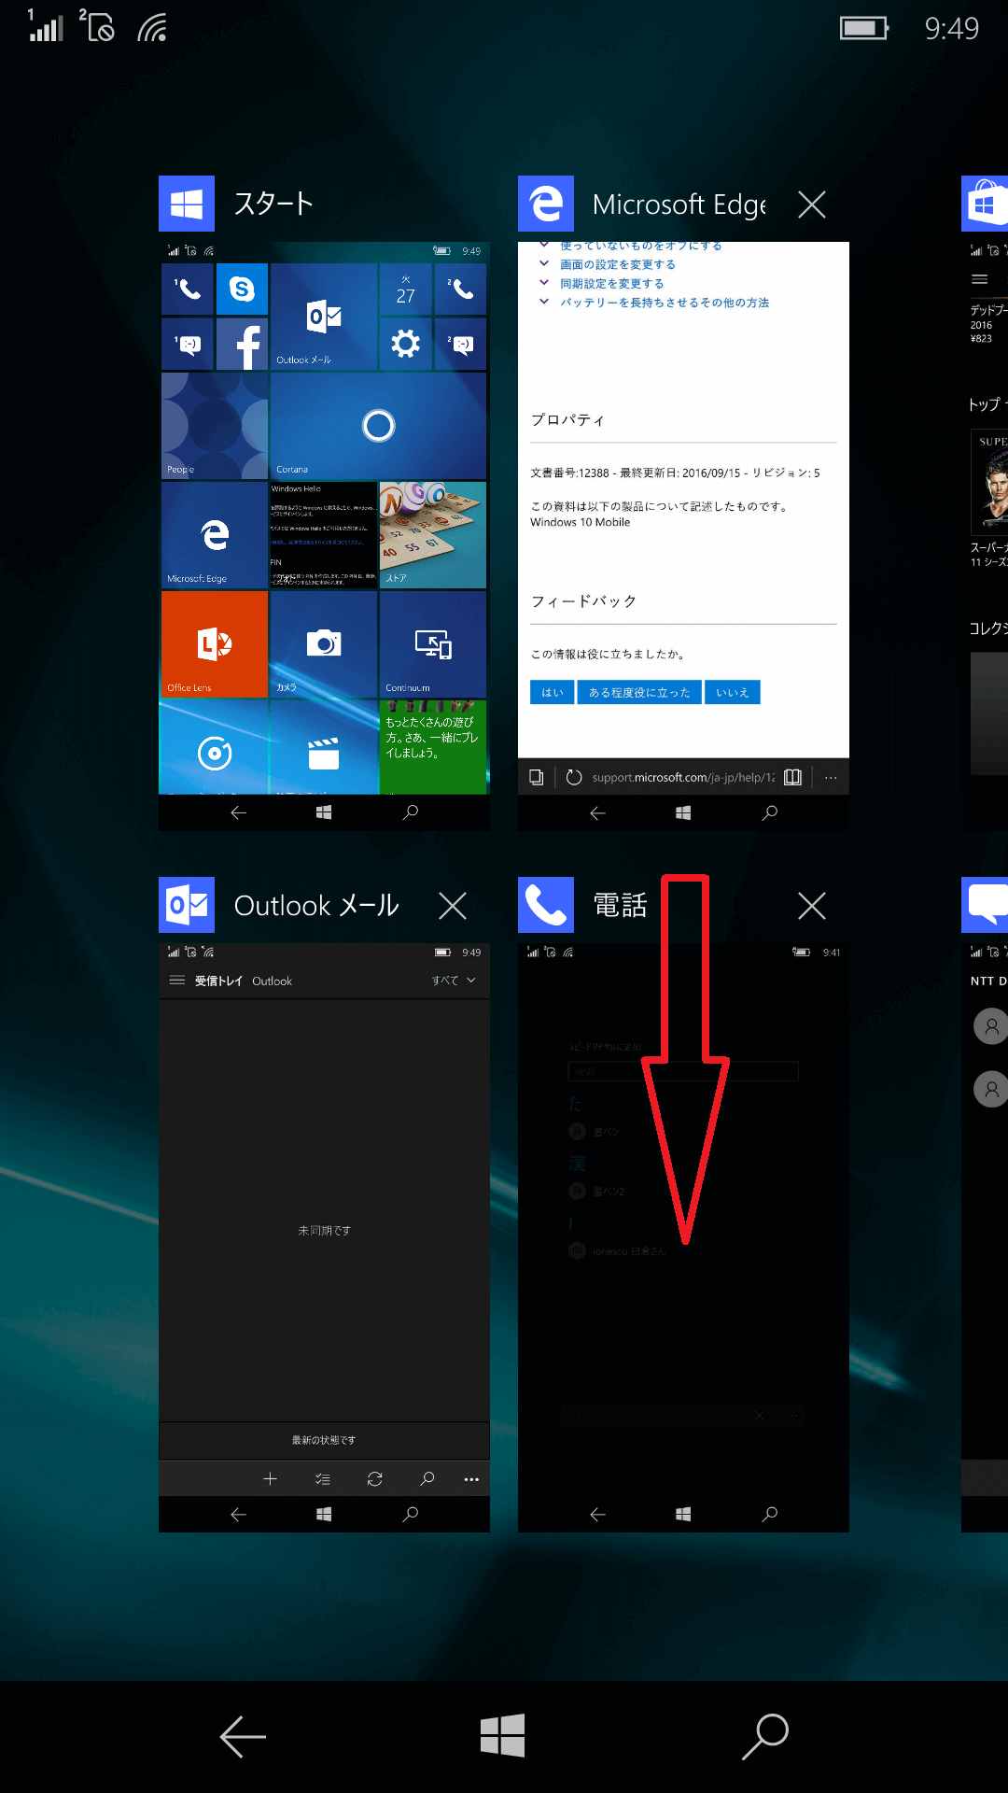Select the Facebook tile in Start preview
Screen dimensions: 1008x1793
242,344
